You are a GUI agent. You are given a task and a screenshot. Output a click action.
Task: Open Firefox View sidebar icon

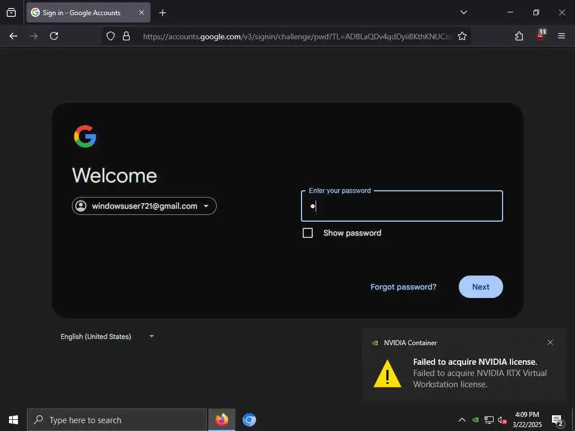click(11, 12)
